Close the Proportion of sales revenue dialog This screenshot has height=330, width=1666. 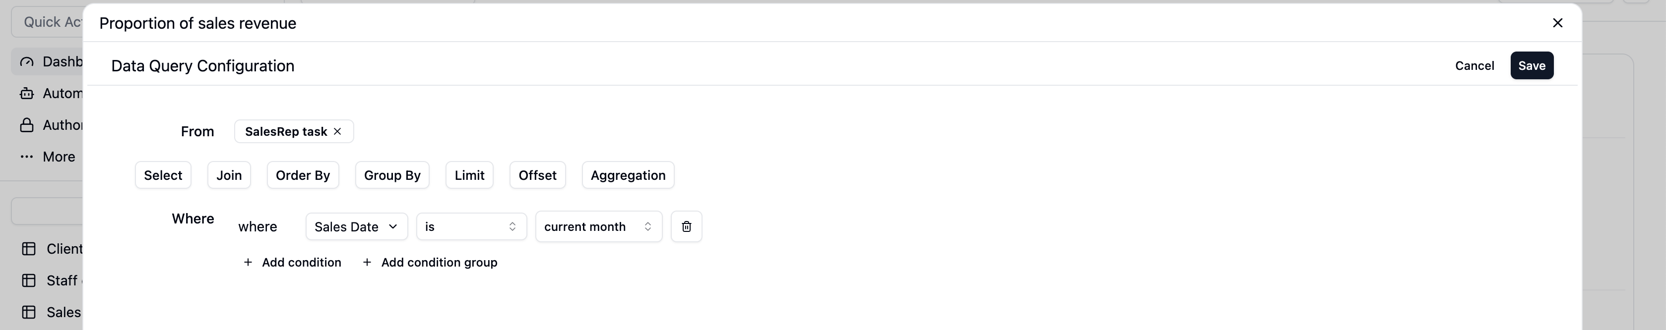[x=1557, y=23]
